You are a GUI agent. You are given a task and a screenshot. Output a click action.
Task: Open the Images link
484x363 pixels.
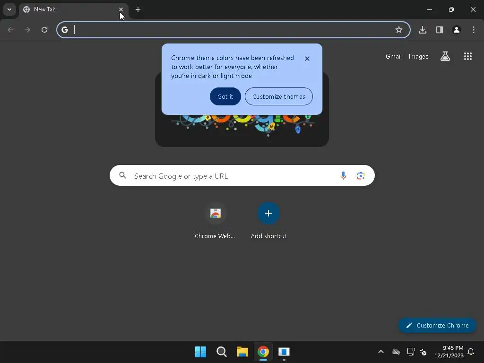[419, 57]
